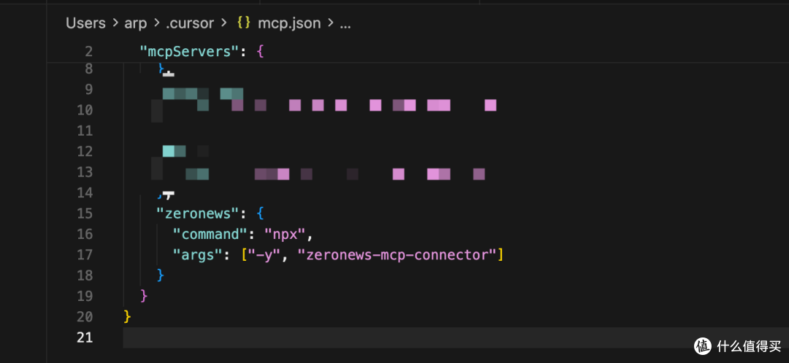Select the "npx" string value
Image resolution: width=789 pixels, height=363 pixels.
[286, 234]
